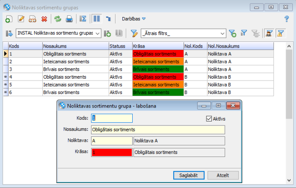296x188 pixels.
Task: Click the Krāsa column header
Action: (158, 46)
